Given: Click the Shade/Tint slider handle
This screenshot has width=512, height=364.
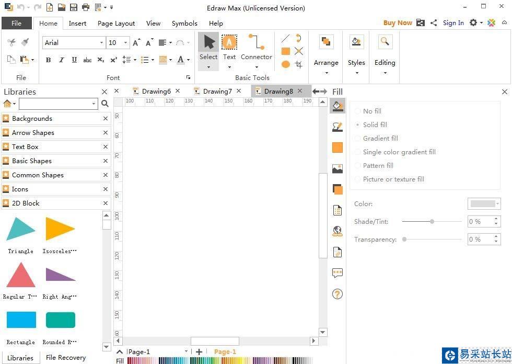Looking at the screenshot, I should 432,222.
